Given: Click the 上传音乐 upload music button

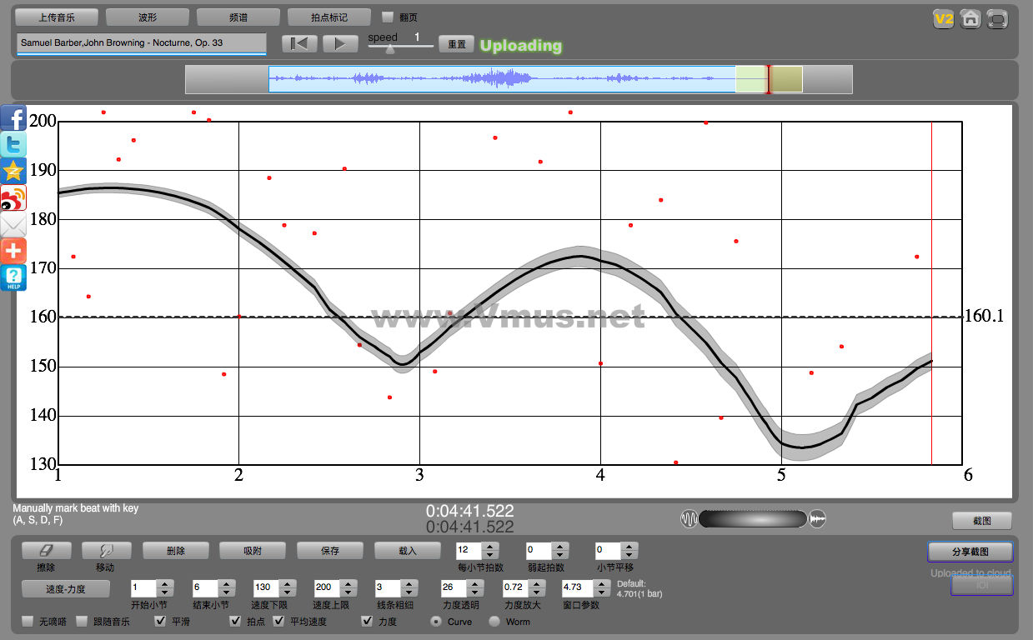Looking at the screenshot, I should pos(57,17).
